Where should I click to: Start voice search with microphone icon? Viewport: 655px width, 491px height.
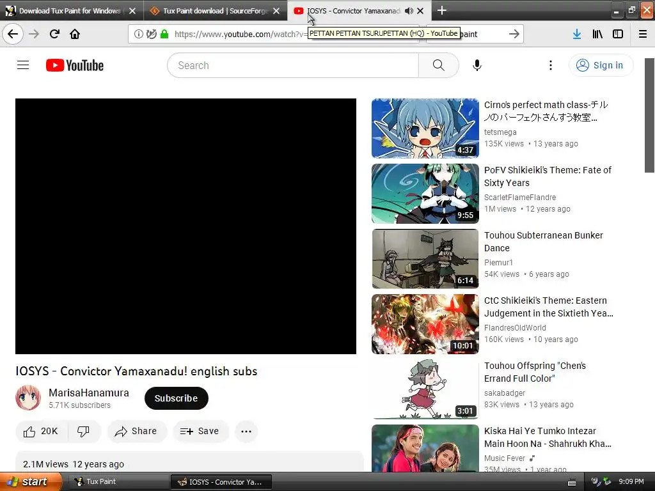(x=477, y=65)
